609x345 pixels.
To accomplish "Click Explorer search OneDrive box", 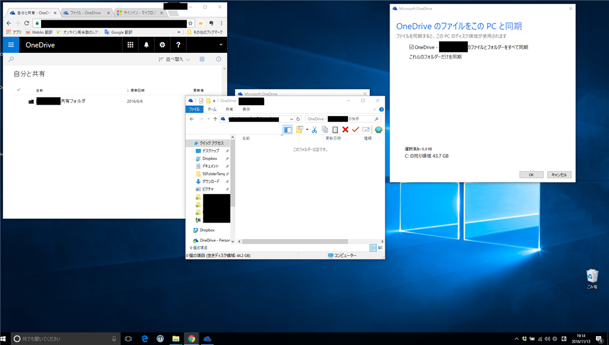I will 343,119.
